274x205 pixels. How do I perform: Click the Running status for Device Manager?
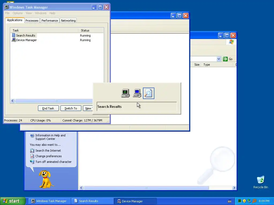point(85,40)
